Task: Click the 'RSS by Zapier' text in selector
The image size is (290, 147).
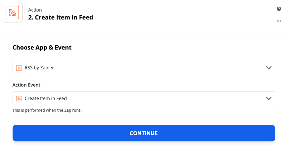Action: [x=39, y=68]
